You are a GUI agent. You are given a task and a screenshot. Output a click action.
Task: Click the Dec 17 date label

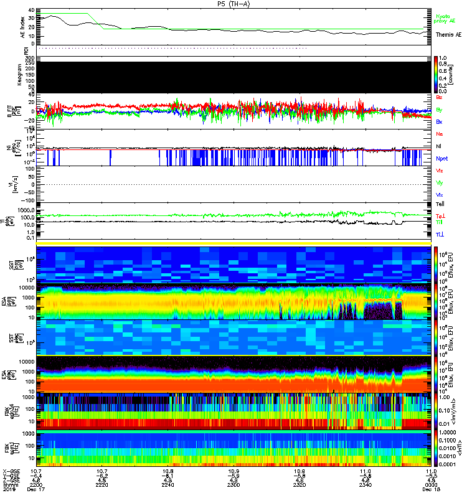36,489
